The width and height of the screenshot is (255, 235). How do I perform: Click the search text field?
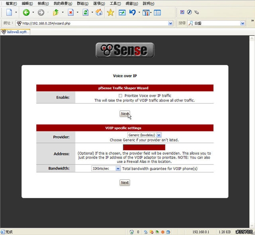[x=217, y=23]
